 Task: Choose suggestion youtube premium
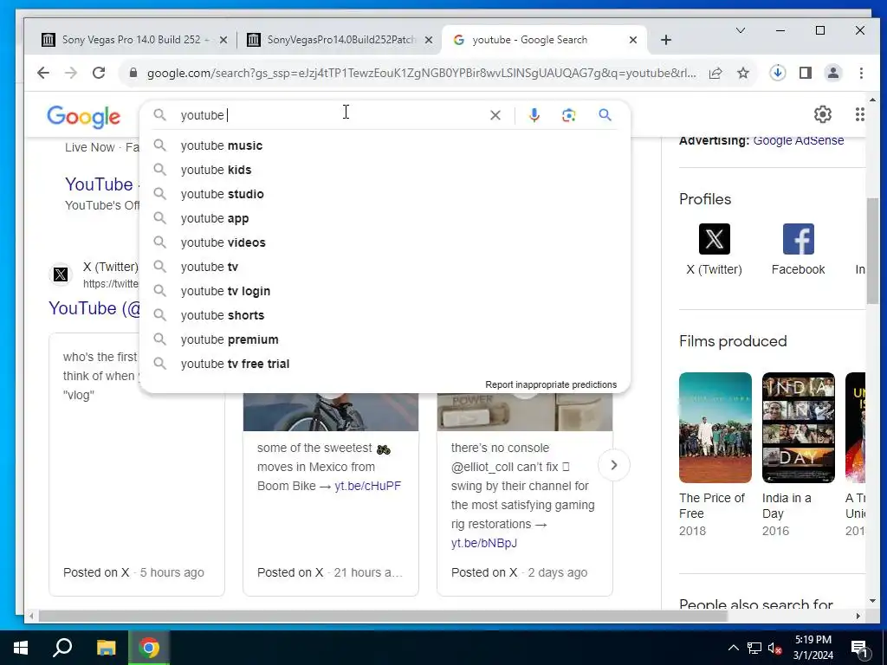385,339
